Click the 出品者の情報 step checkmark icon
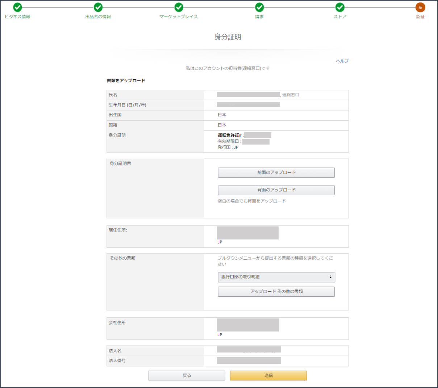Image resolution: width=438 pixels, height=388 pixels. [98, 7]
